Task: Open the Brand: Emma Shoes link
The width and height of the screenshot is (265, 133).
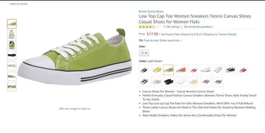Action: (x=151, y=12)
